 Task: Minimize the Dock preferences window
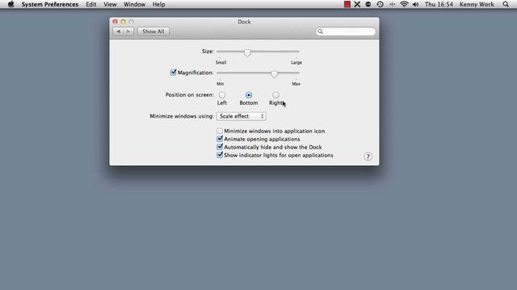[x=123, y=22]
